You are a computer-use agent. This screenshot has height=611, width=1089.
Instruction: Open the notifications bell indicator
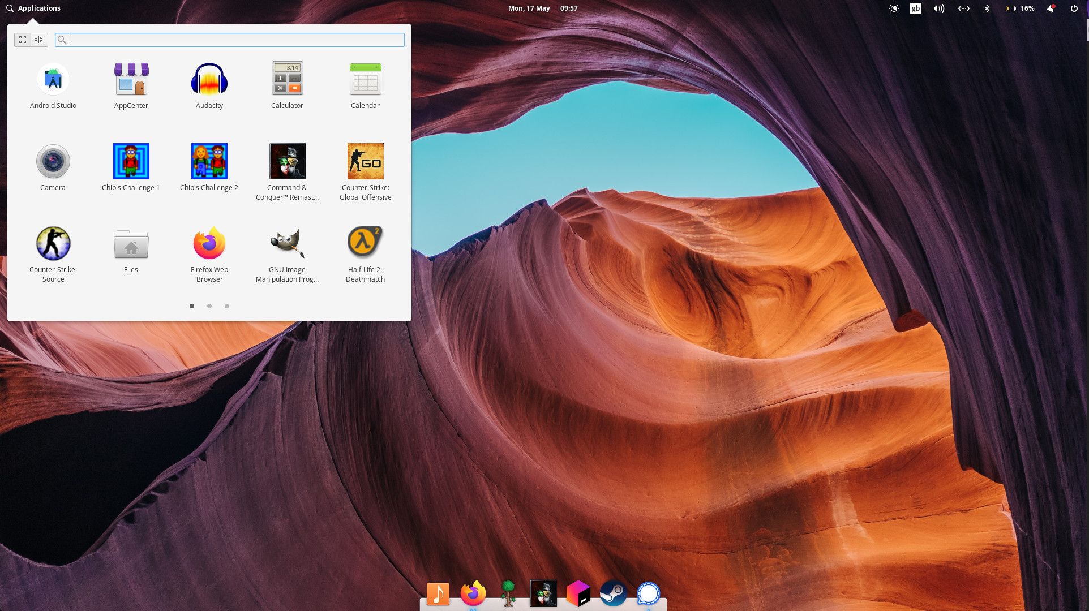(x=1051, y=8)
